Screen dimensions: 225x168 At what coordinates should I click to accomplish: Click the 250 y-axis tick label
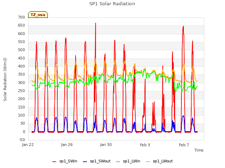(x=21, y=91)
